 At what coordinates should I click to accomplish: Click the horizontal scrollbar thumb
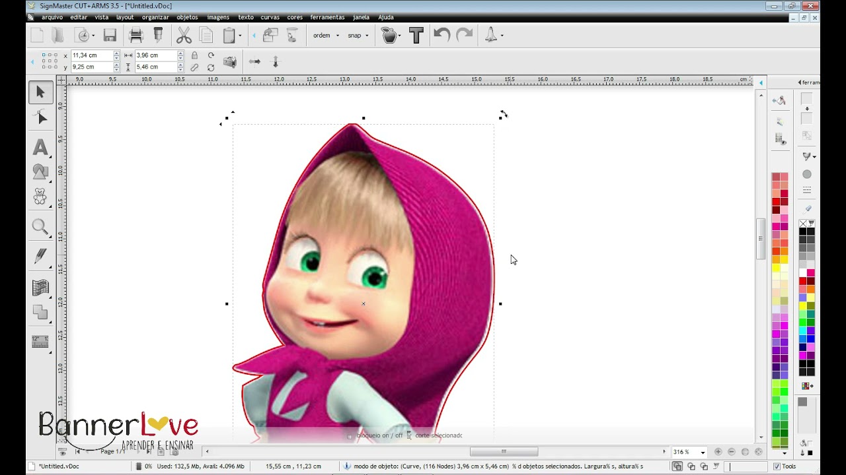pyautogui.click(x=504, y=452)
